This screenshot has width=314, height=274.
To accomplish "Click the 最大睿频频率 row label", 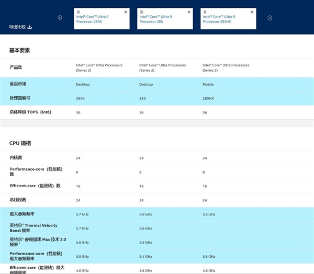I will 22,214.
